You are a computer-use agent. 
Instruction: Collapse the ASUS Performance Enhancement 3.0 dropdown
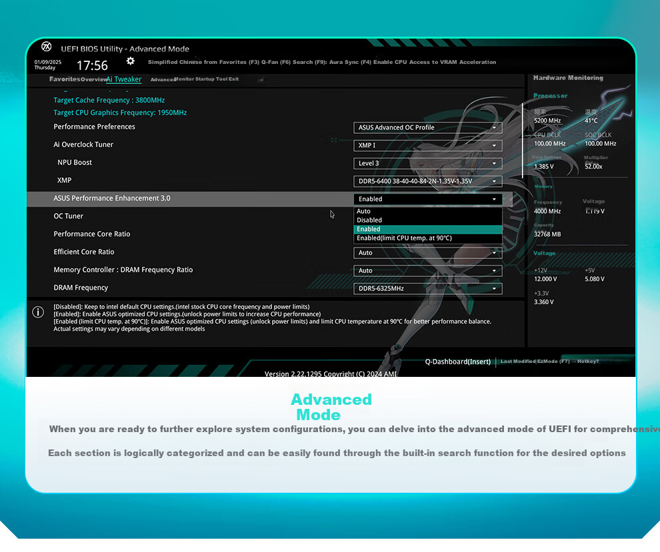click(427, 199)
